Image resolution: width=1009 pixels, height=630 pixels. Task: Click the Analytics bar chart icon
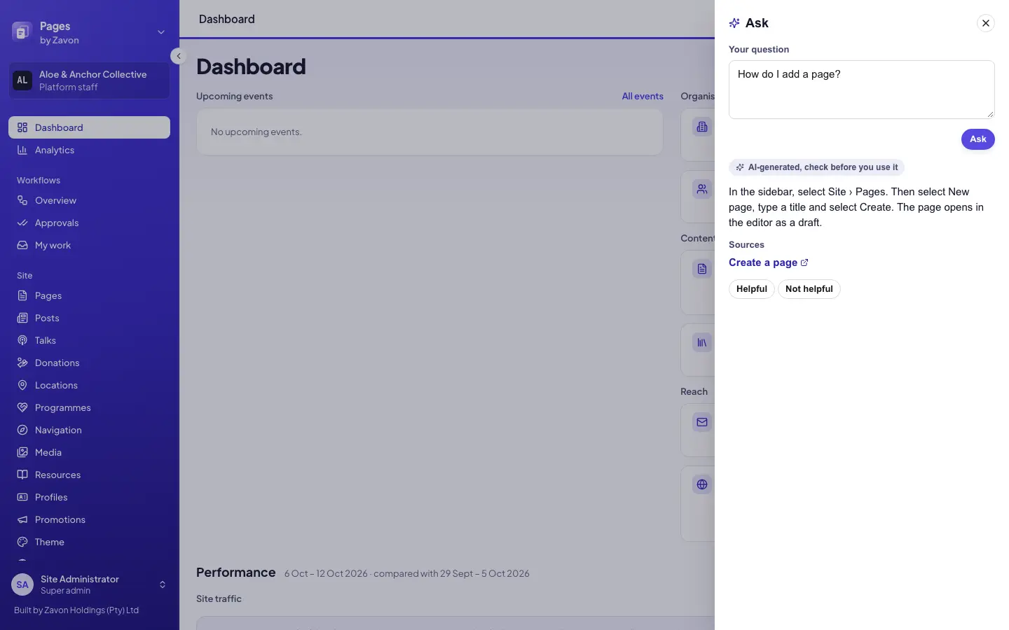[22, 150]
